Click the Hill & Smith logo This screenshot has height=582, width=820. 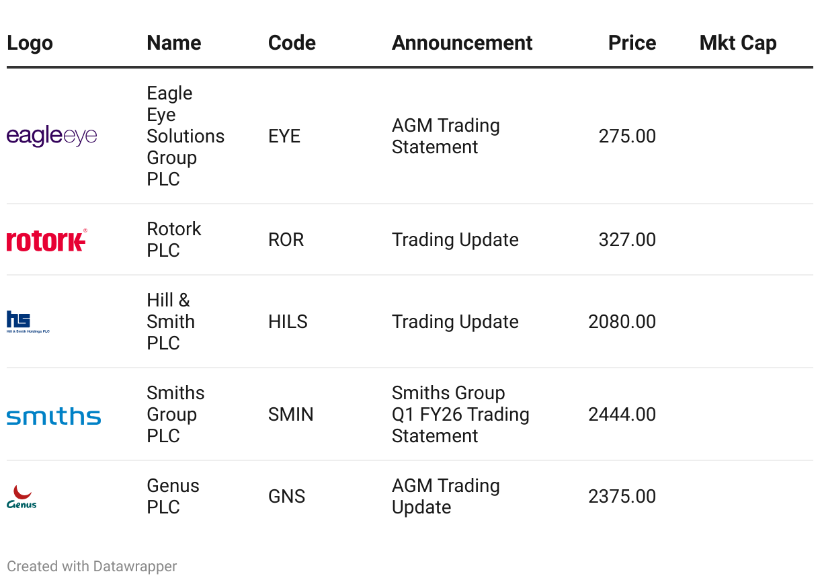pos(28,322)
